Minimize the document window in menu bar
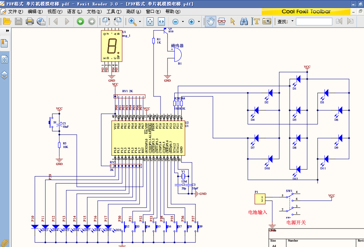The image size is (364, 247). point(353,12)
